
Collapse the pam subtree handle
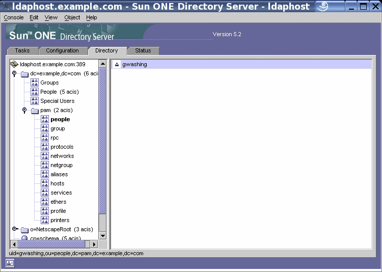pos(24,110)
